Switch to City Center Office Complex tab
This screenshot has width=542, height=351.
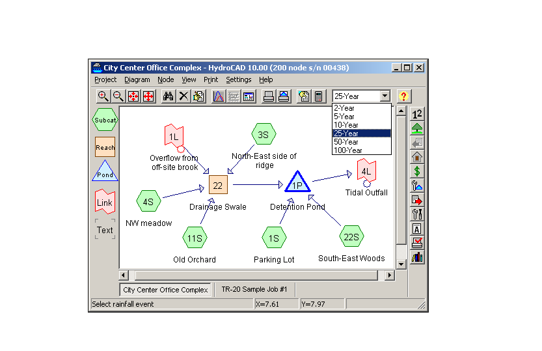(165, 290)
